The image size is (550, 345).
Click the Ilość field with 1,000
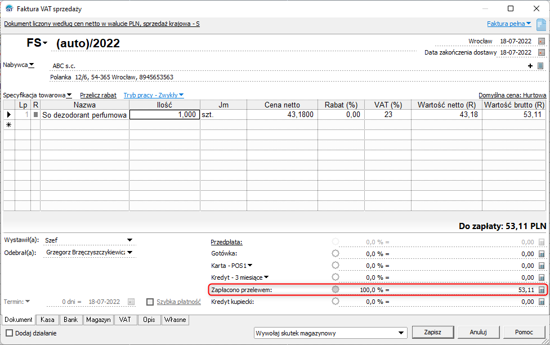click(164, 115)
